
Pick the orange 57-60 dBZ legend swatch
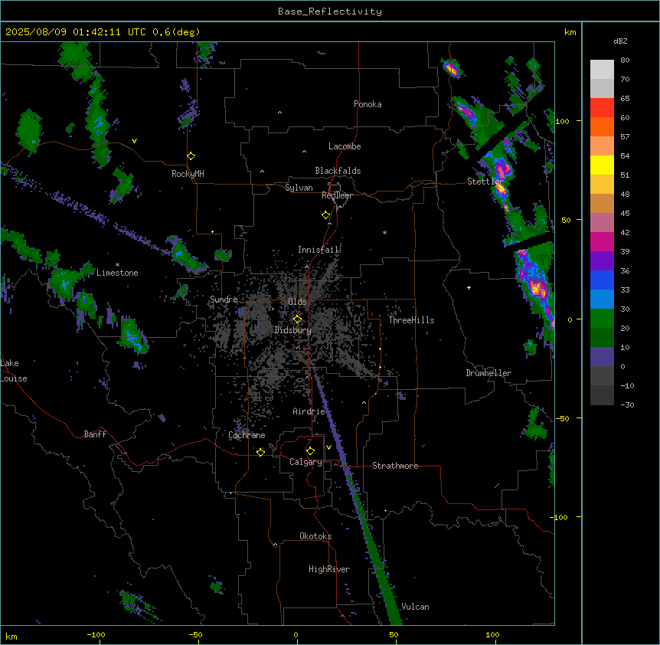coord(602,126)
